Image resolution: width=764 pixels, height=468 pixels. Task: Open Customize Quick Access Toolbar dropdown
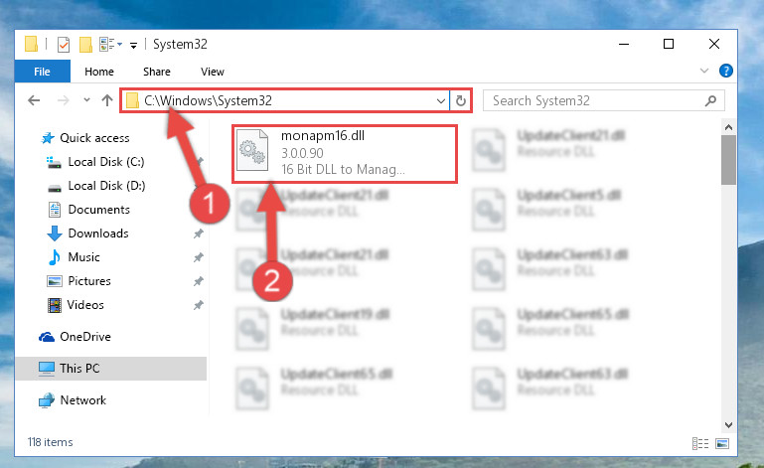click(133, 46)
